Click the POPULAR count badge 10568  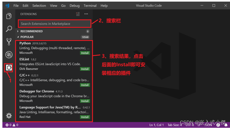point(85,37)
